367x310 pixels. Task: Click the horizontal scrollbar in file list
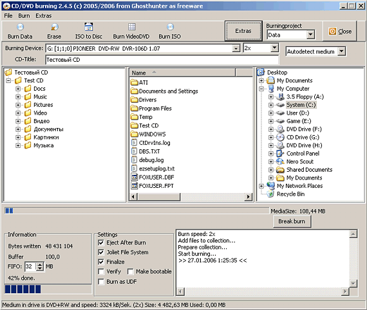[x=191, y=197]
